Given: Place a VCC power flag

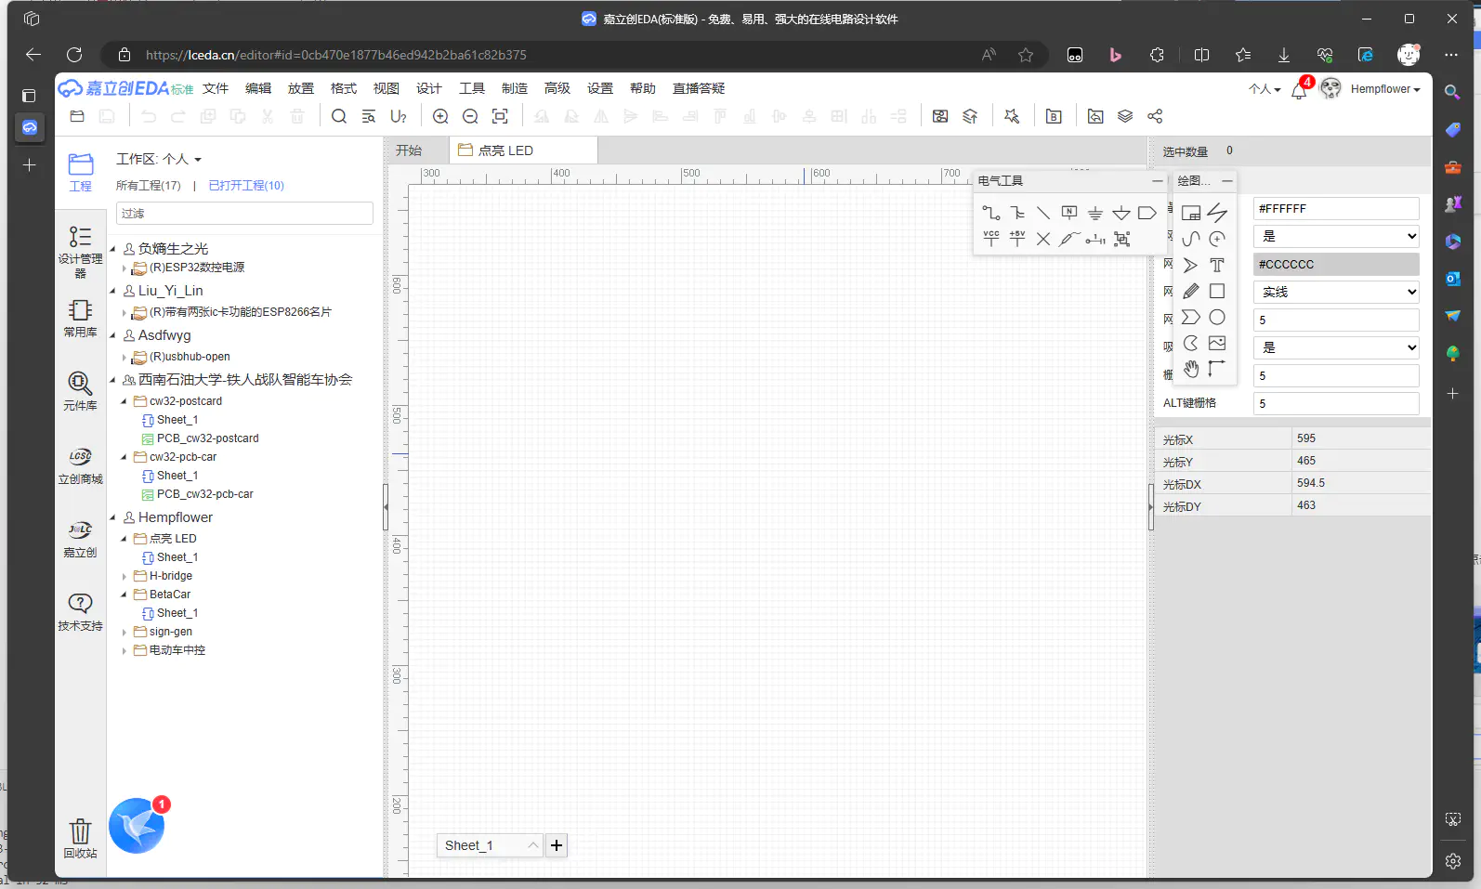Looking at the screenshot, I should tap(991, 239).
